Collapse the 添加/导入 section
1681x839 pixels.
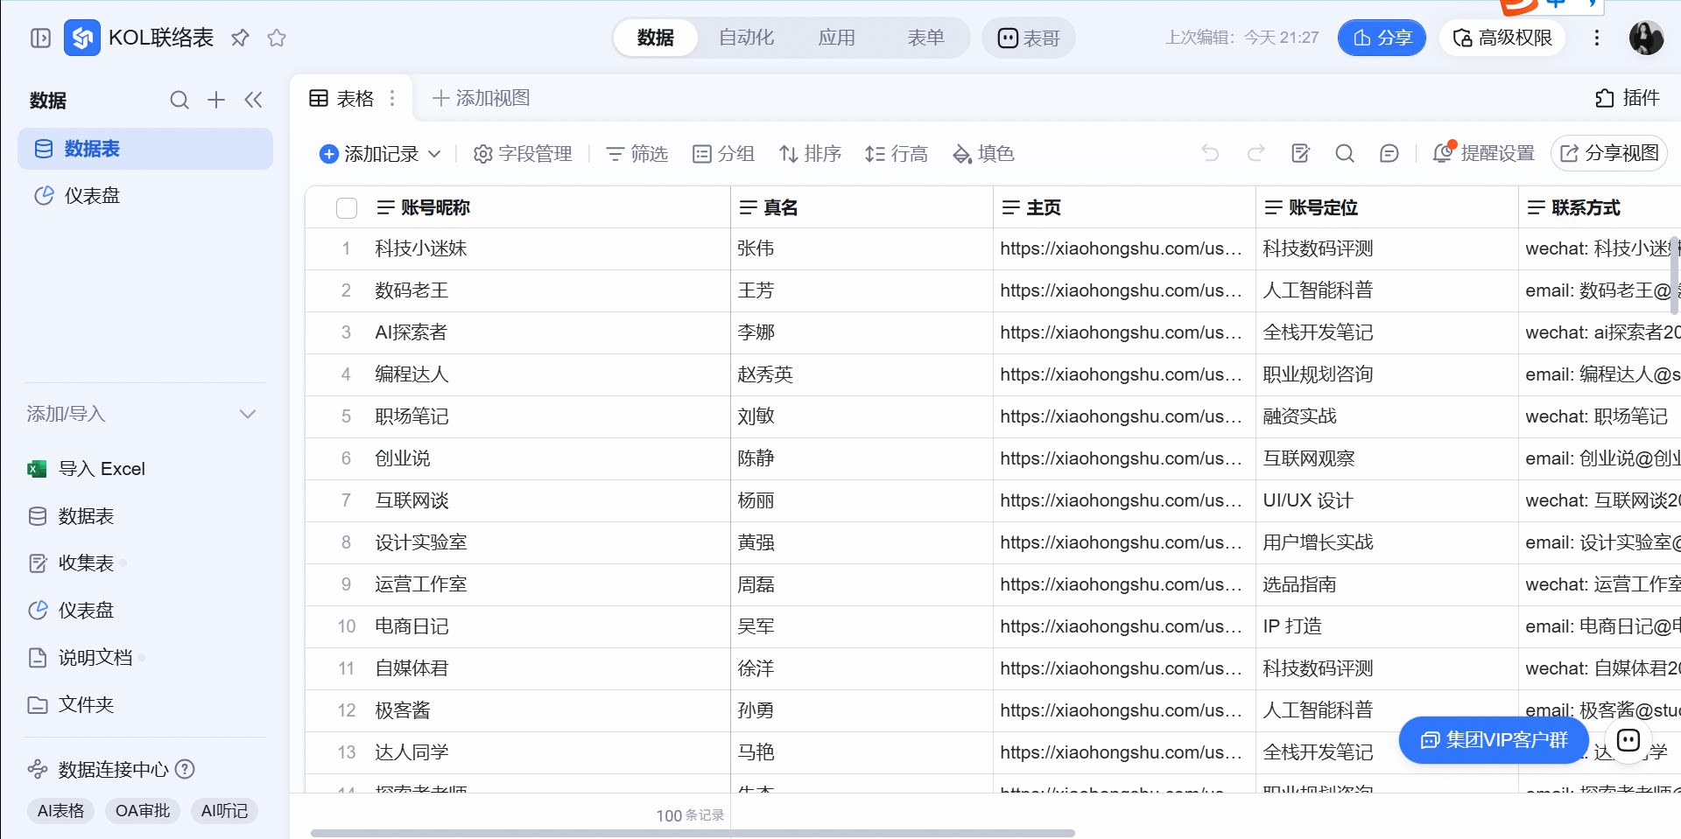(248, 414)
